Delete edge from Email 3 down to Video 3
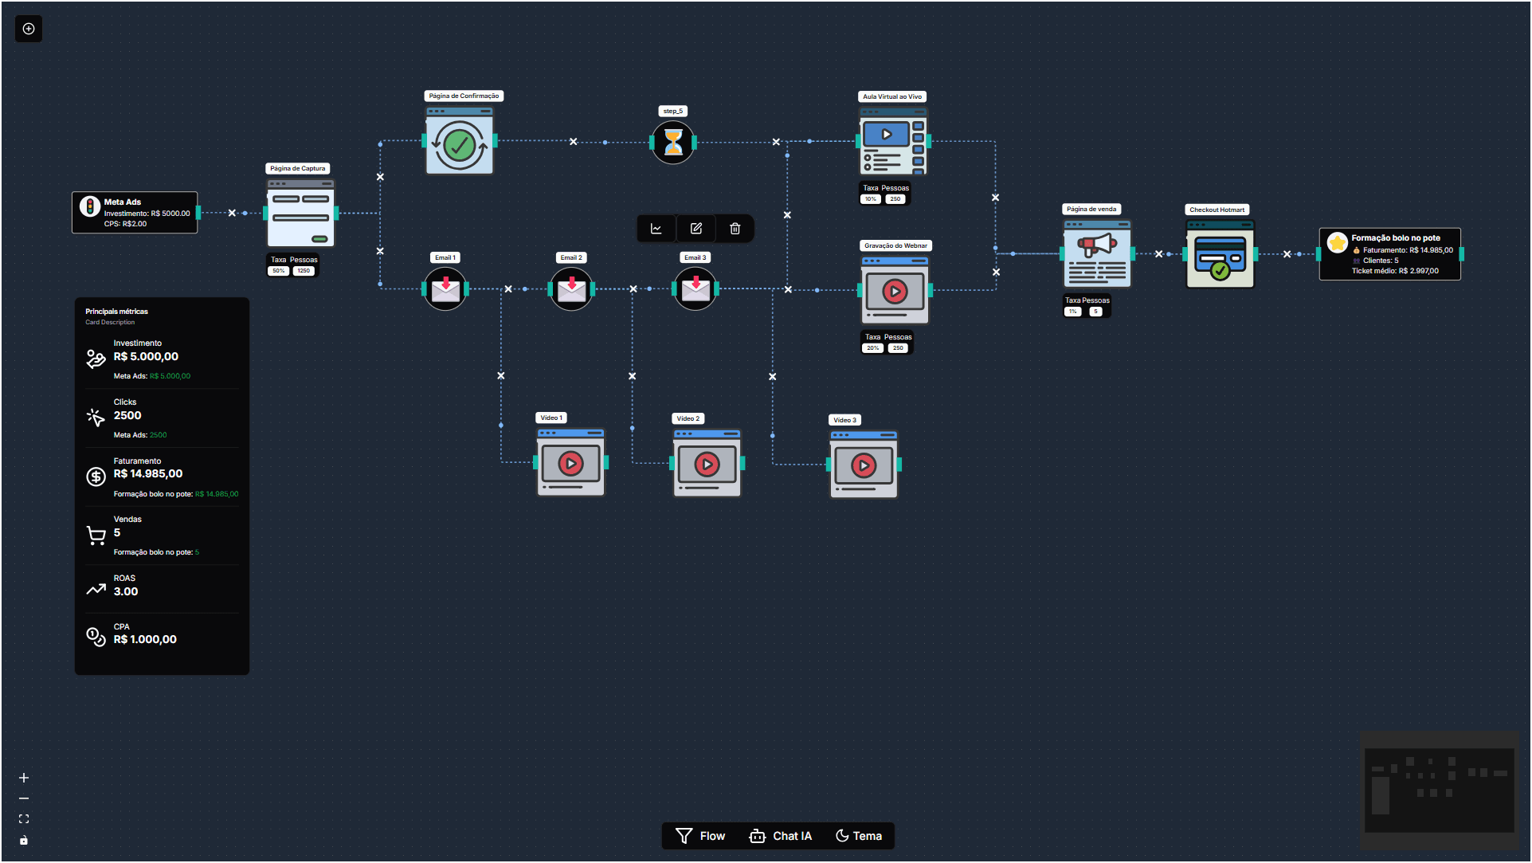The image size is (1532, 863). pos(772,376)
